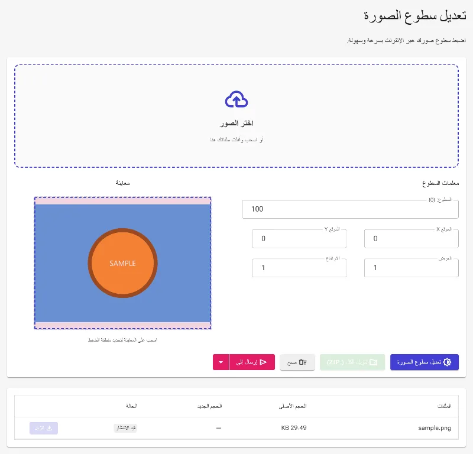Click the الحجم الأصلي column header
This screenshot has height=454, width=473.
pyautogui.click(x=293, y=406)
